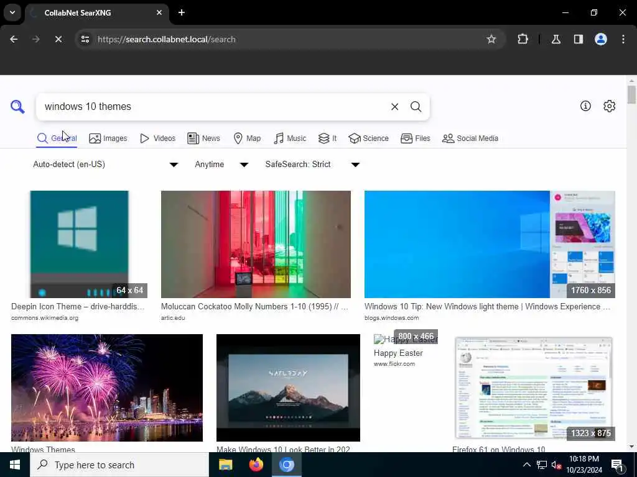Click the page vertical scrollbar thumb
The height and width of the screenshot is (477, 637).
pos(631,95)
